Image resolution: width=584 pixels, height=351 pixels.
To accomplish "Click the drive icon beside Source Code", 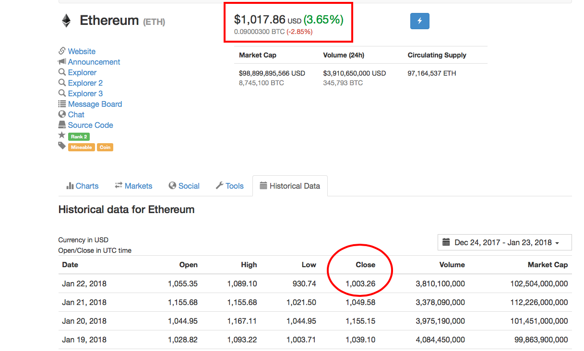I will [x=62, y=125].
